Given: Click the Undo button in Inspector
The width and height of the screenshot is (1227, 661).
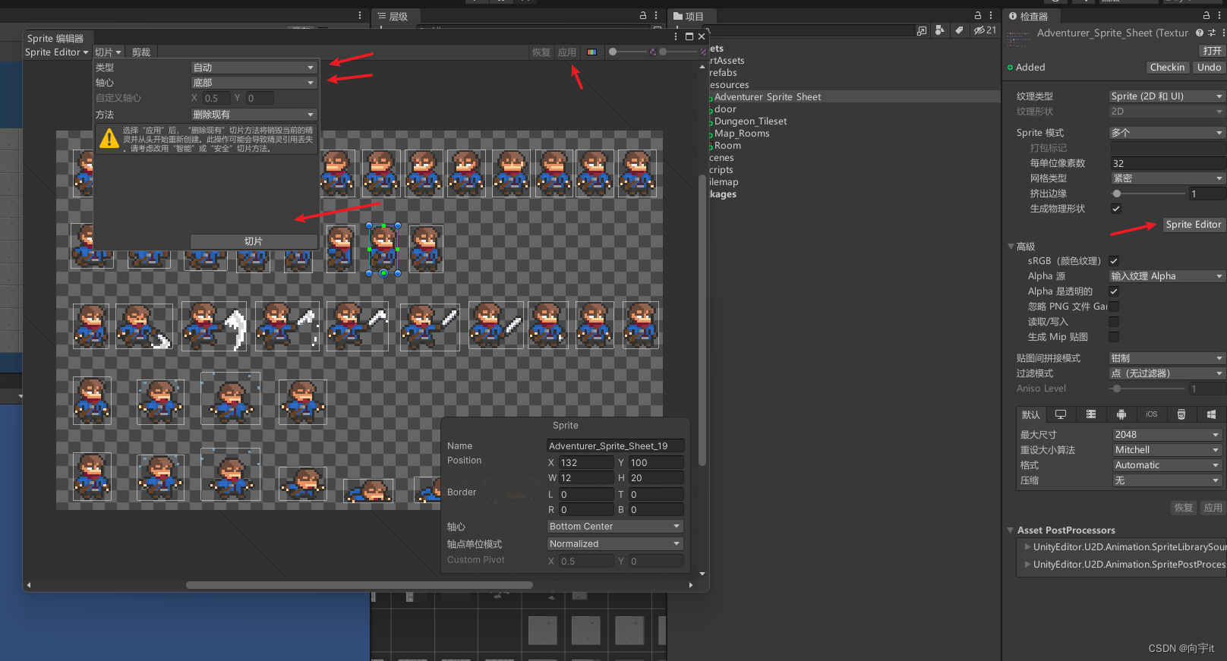Looking at the screenshot, I should point(1209,68).
